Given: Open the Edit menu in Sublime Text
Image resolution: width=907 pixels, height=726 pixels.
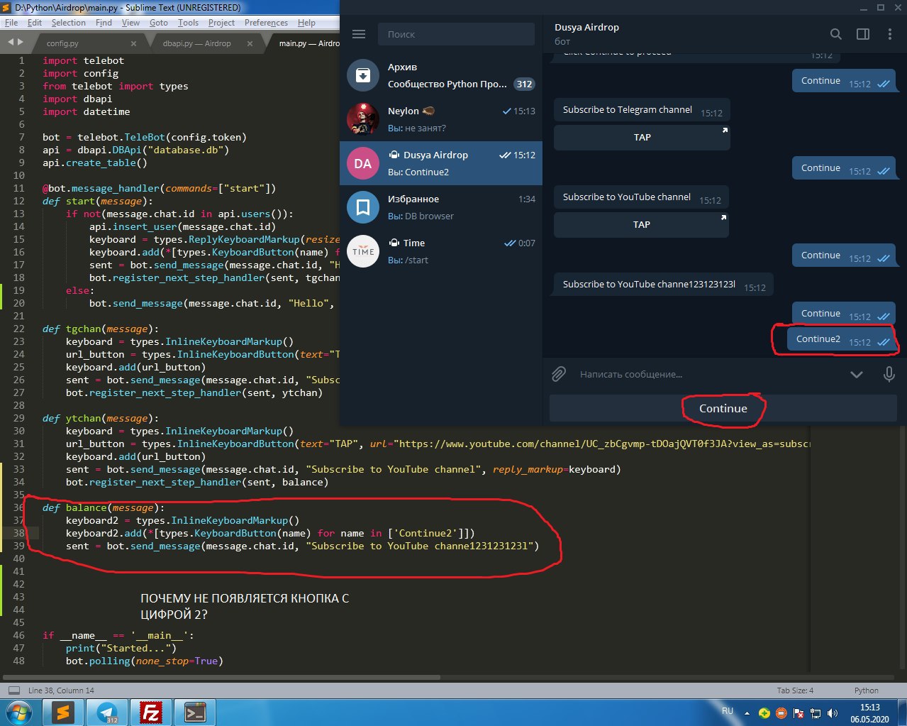Looking at the screenshot, I should (x=35, y=23).
